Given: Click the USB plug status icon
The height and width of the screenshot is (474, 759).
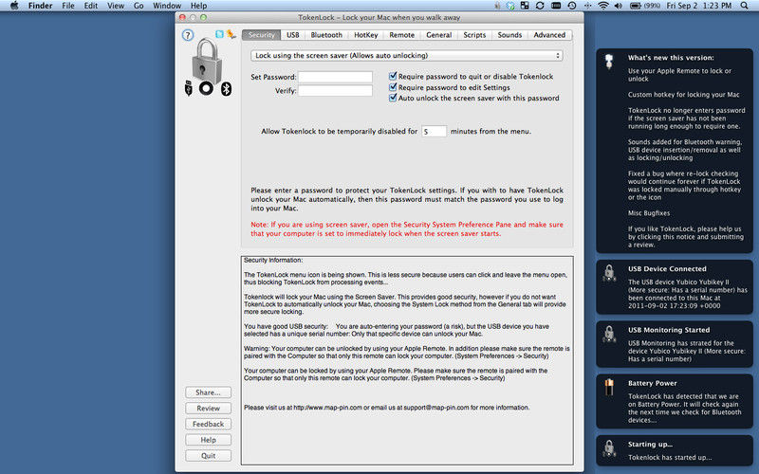Looking at the screenshot, I should [188, 88].
